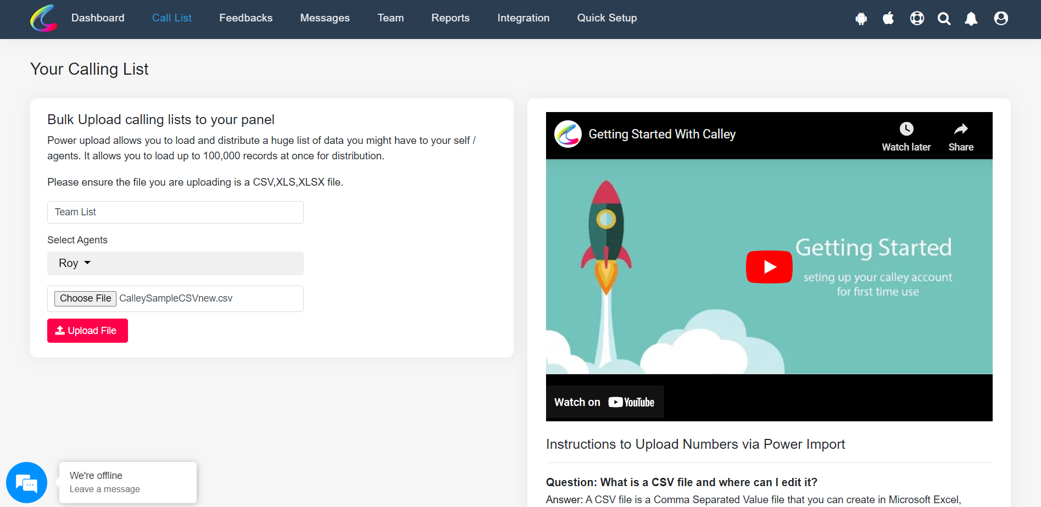This screenshot has height=507, width=1041.
Task: Click Watch on YouTube link
Action: (x=604, y=402)
